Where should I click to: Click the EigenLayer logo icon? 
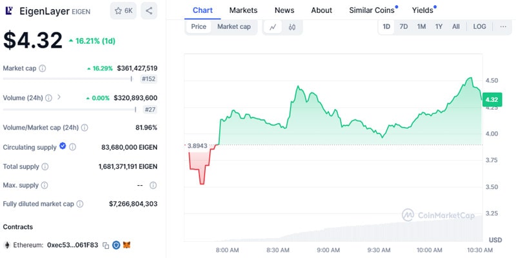pyautogui.click(x=9, y=11)
